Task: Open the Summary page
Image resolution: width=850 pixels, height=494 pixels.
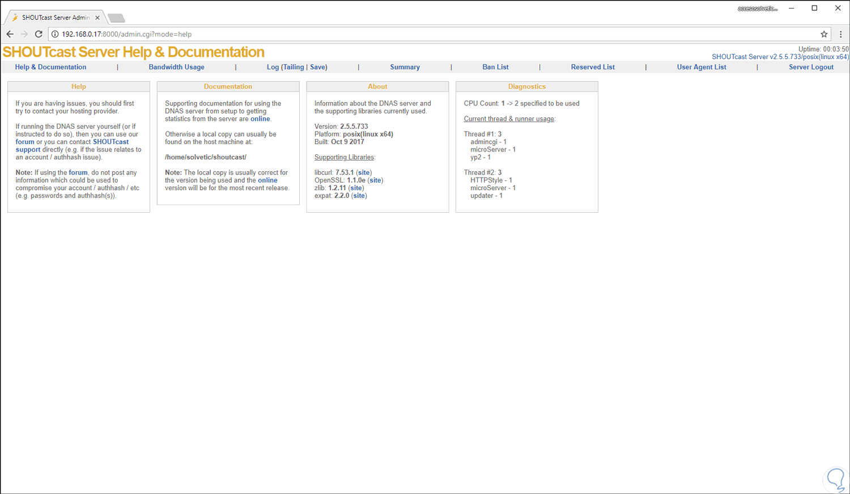Action: tap(405, 67)
